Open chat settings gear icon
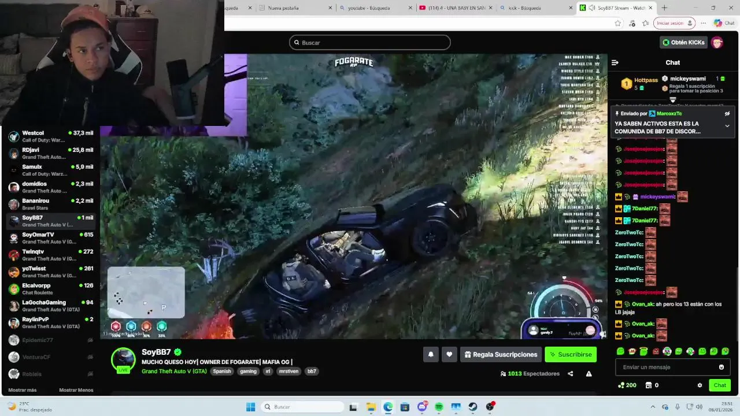The width and height of the screenshot is (740, 416). [x=700, y=385]
